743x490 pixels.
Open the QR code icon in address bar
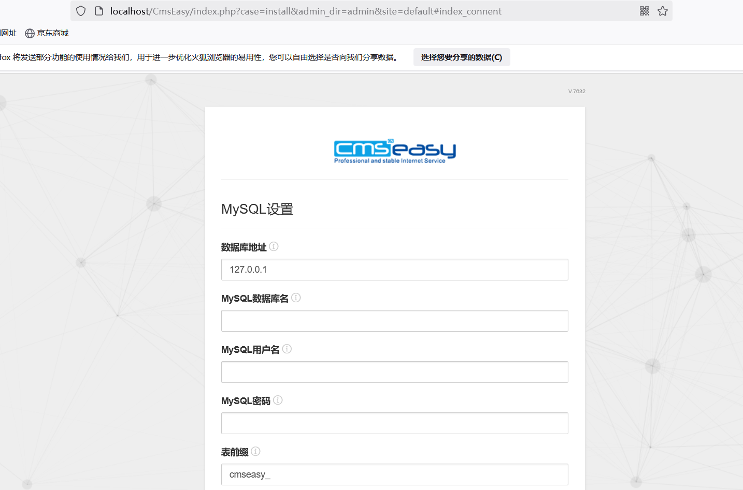645,11
